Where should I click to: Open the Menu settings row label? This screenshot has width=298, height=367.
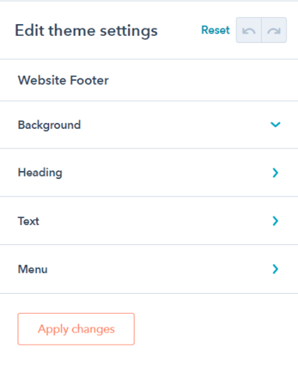(x=33, y=270)
